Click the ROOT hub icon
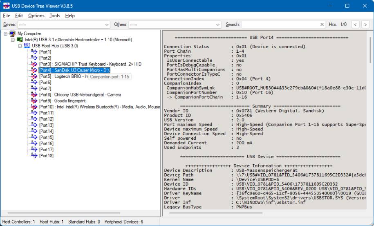 point(27,46)
